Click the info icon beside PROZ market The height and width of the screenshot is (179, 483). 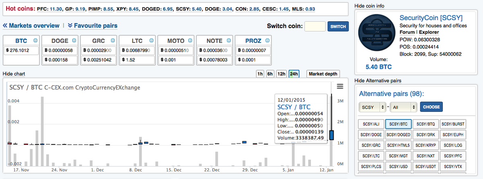[x=267, y=41]
